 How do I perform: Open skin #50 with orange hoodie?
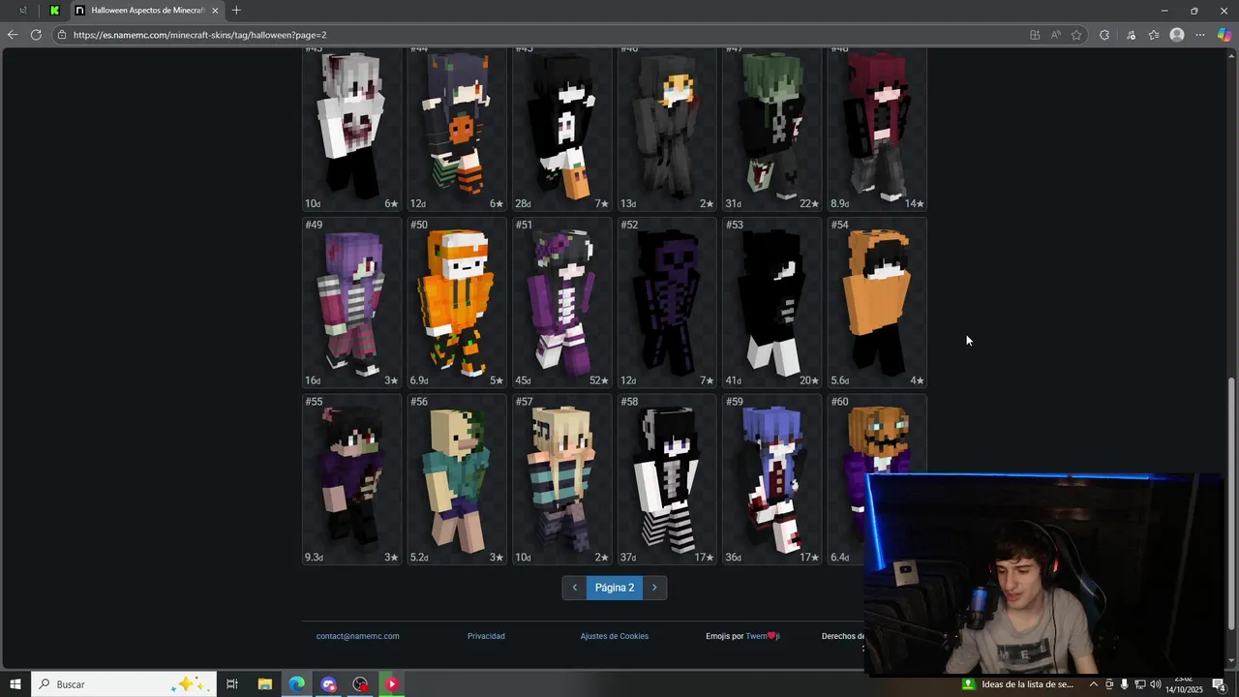(457, 302)
